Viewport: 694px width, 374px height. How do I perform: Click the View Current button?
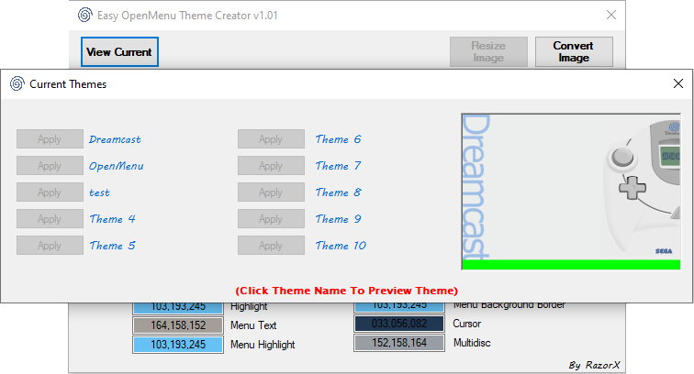(x=119, y=51)
